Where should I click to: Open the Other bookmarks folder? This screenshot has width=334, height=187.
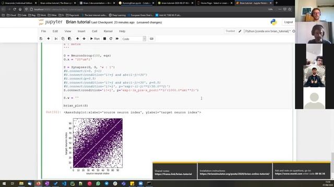click(x=52, y=15)
